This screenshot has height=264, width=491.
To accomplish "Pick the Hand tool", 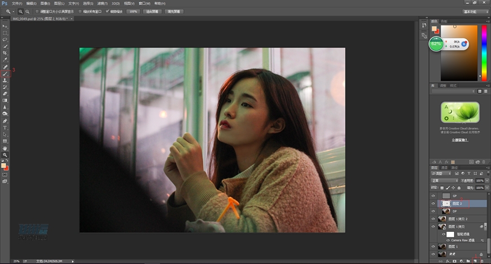I will click(x=5, y=148).
